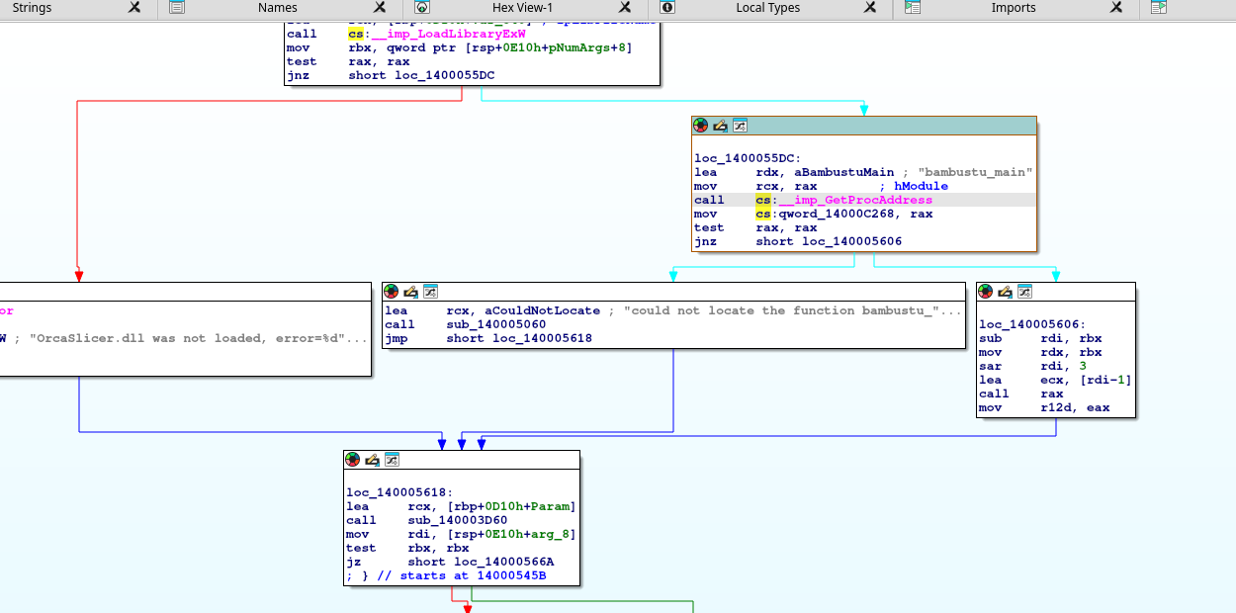The image size is (1236, 613).
Task: Select the __imp_GetProcAddress call operand
Action: click(855, 200)
